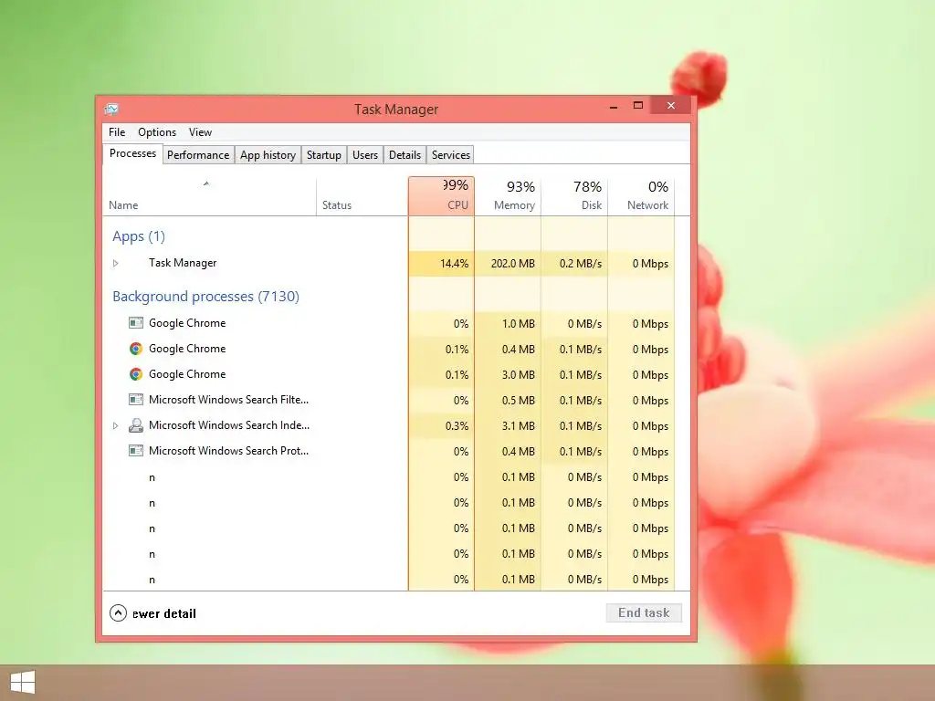
Task: Click the Apps (1) group heading
Action: [x=139, y=236]
